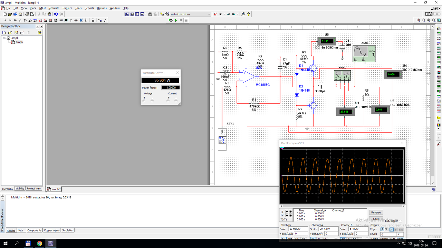Run the simulation with green play button
Screen dimensions: 442x248
(176, 20)
